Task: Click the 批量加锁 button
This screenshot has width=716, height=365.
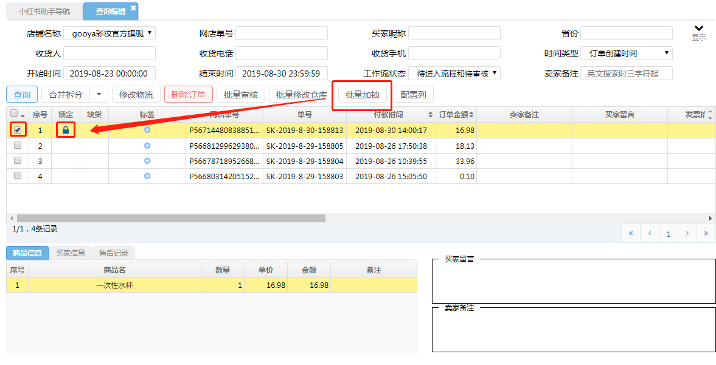Action: pos(362,95)
